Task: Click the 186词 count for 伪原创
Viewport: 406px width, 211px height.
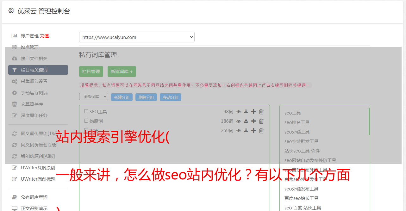Action: 227,121
